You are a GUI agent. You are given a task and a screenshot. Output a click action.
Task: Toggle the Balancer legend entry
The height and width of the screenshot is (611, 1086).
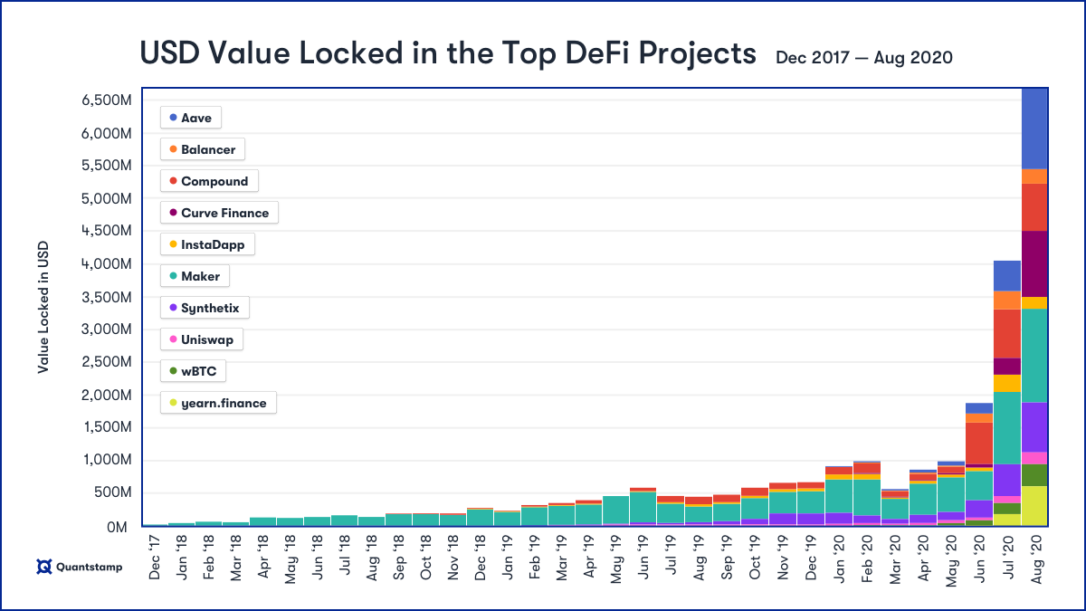coord(203,149)
